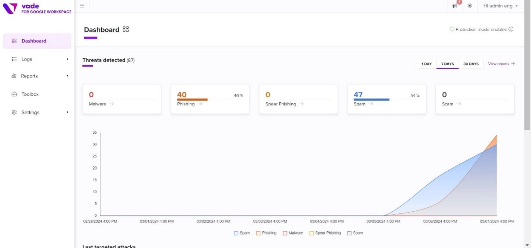
Task: Click the Protection mode enabled text
Action: [x=481, y=29]
